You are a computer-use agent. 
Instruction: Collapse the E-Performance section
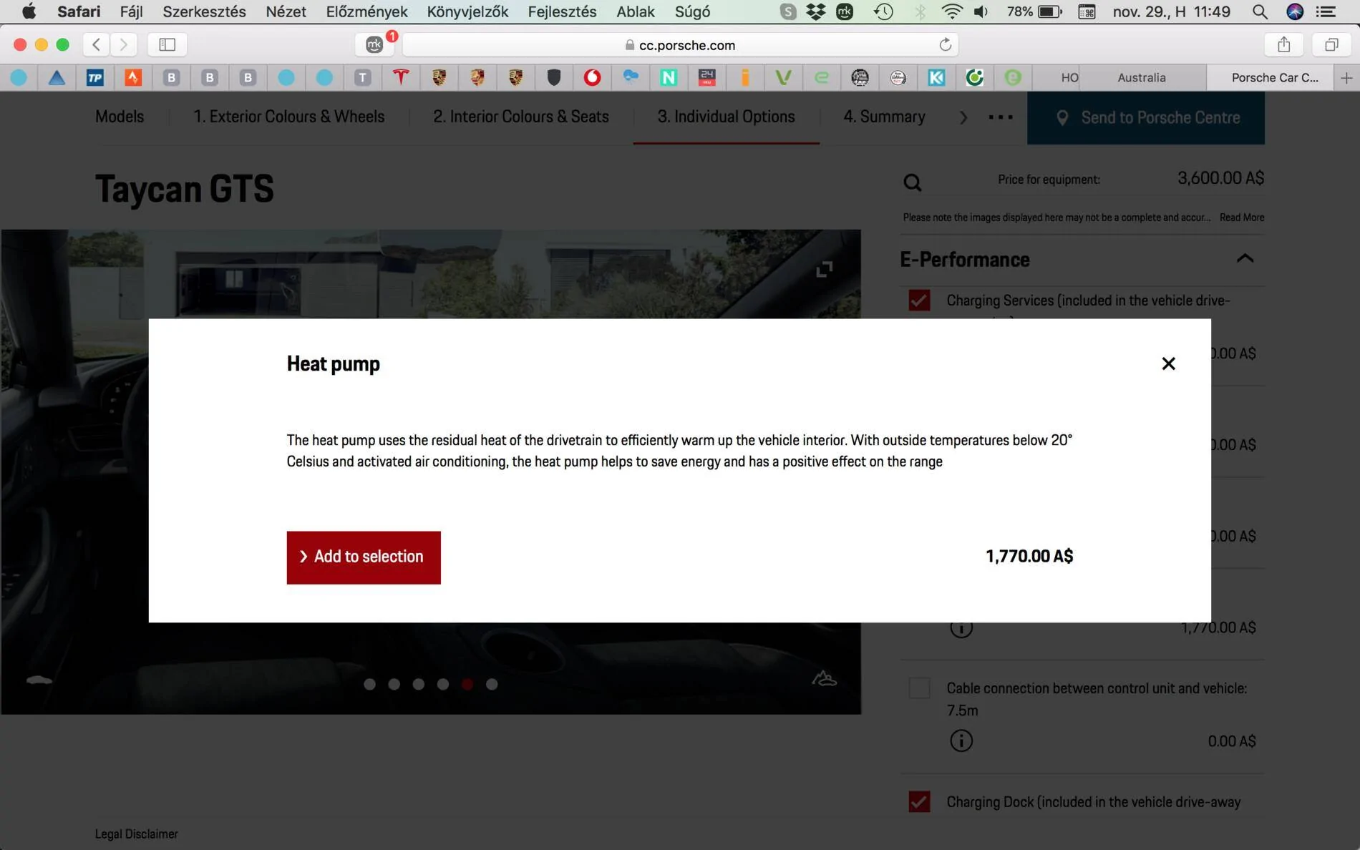tap(1245, 258)
